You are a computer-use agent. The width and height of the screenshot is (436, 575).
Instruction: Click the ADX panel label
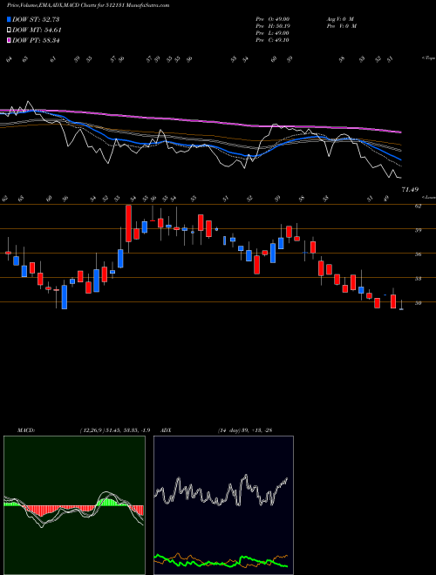tap(167, 430)
